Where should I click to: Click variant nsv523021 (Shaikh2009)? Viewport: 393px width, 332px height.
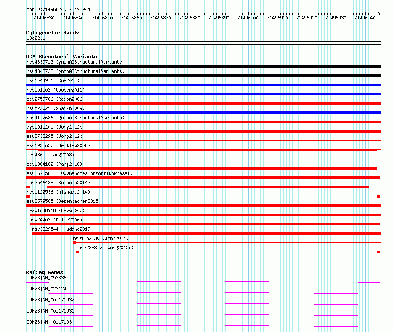(56, 108)
